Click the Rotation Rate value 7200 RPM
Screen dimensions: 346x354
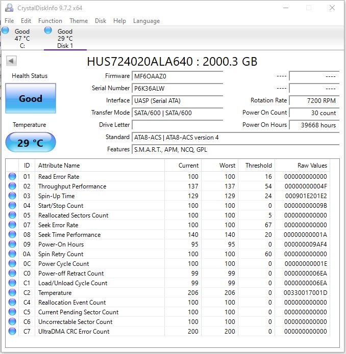coord(314,100)
